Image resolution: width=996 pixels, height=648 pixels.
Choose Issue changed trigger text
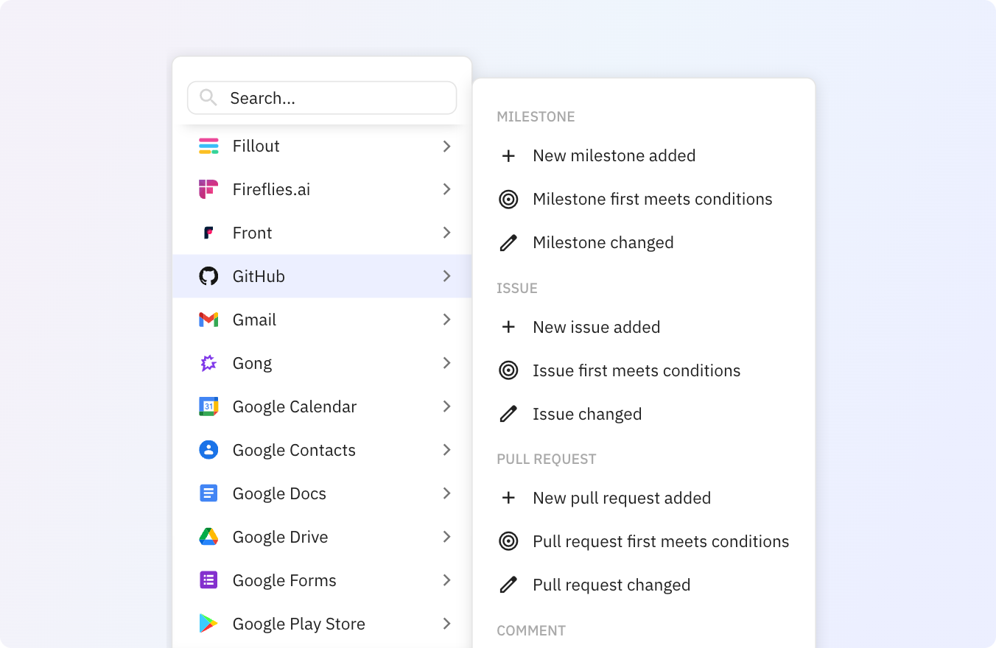point(587,414)
